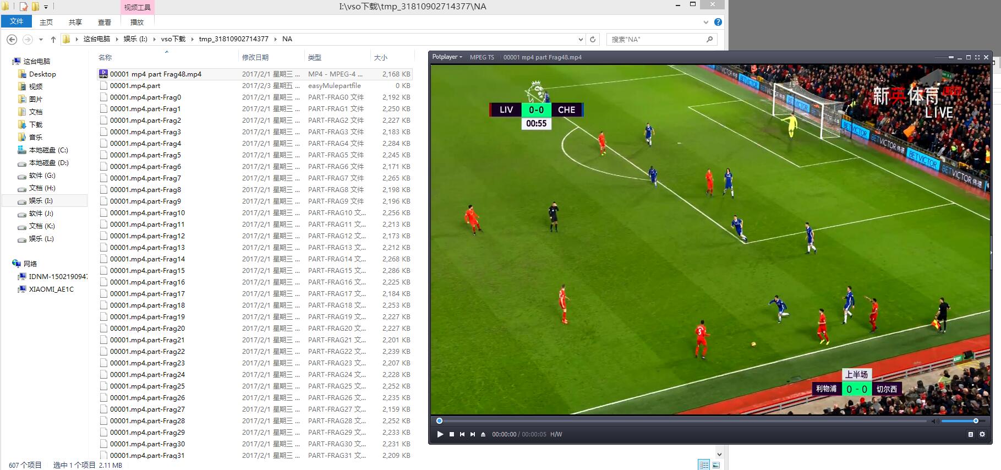Switch to the 共享 ribbon tab

pyautogui.click(x=75, y=22)
